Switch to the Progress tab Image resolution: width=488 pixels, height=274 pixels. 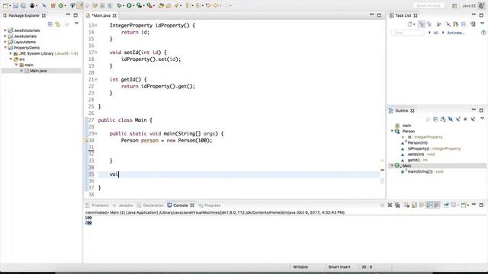pos(210,205)
